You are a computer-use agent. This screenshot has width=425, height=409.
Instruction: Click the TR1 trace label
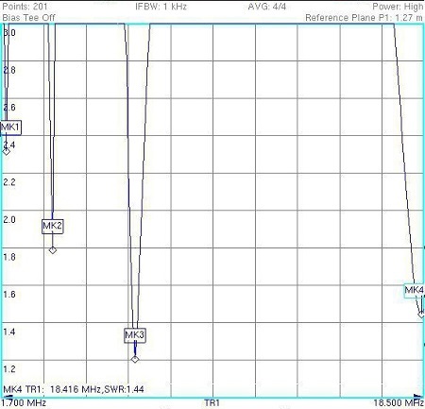click(x=212, y=402)
